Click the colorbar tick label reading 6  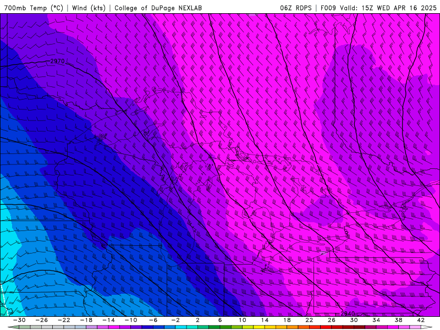[x=220, y=320]
